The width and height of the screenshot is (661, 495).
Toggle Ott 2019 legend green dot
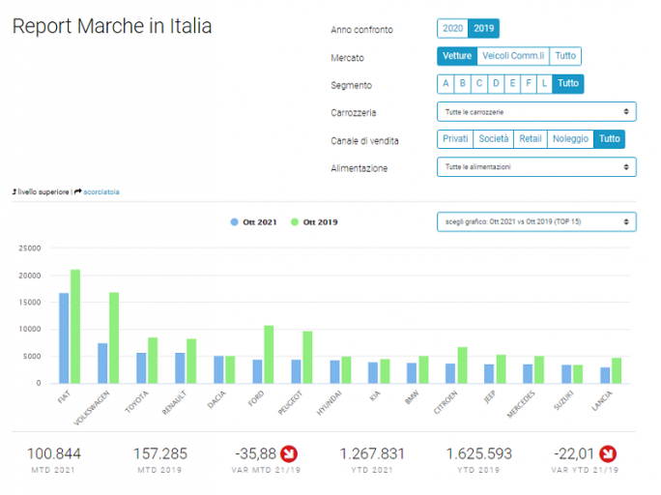coord(295,222)
